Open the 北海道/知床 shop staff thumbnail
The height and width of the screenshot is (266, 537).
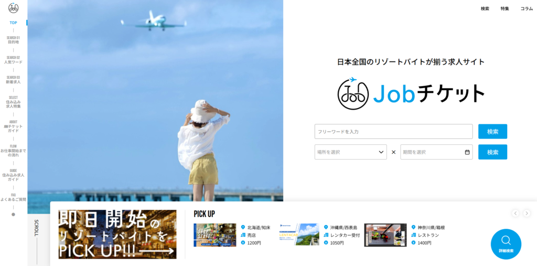(x=214, y=235)
